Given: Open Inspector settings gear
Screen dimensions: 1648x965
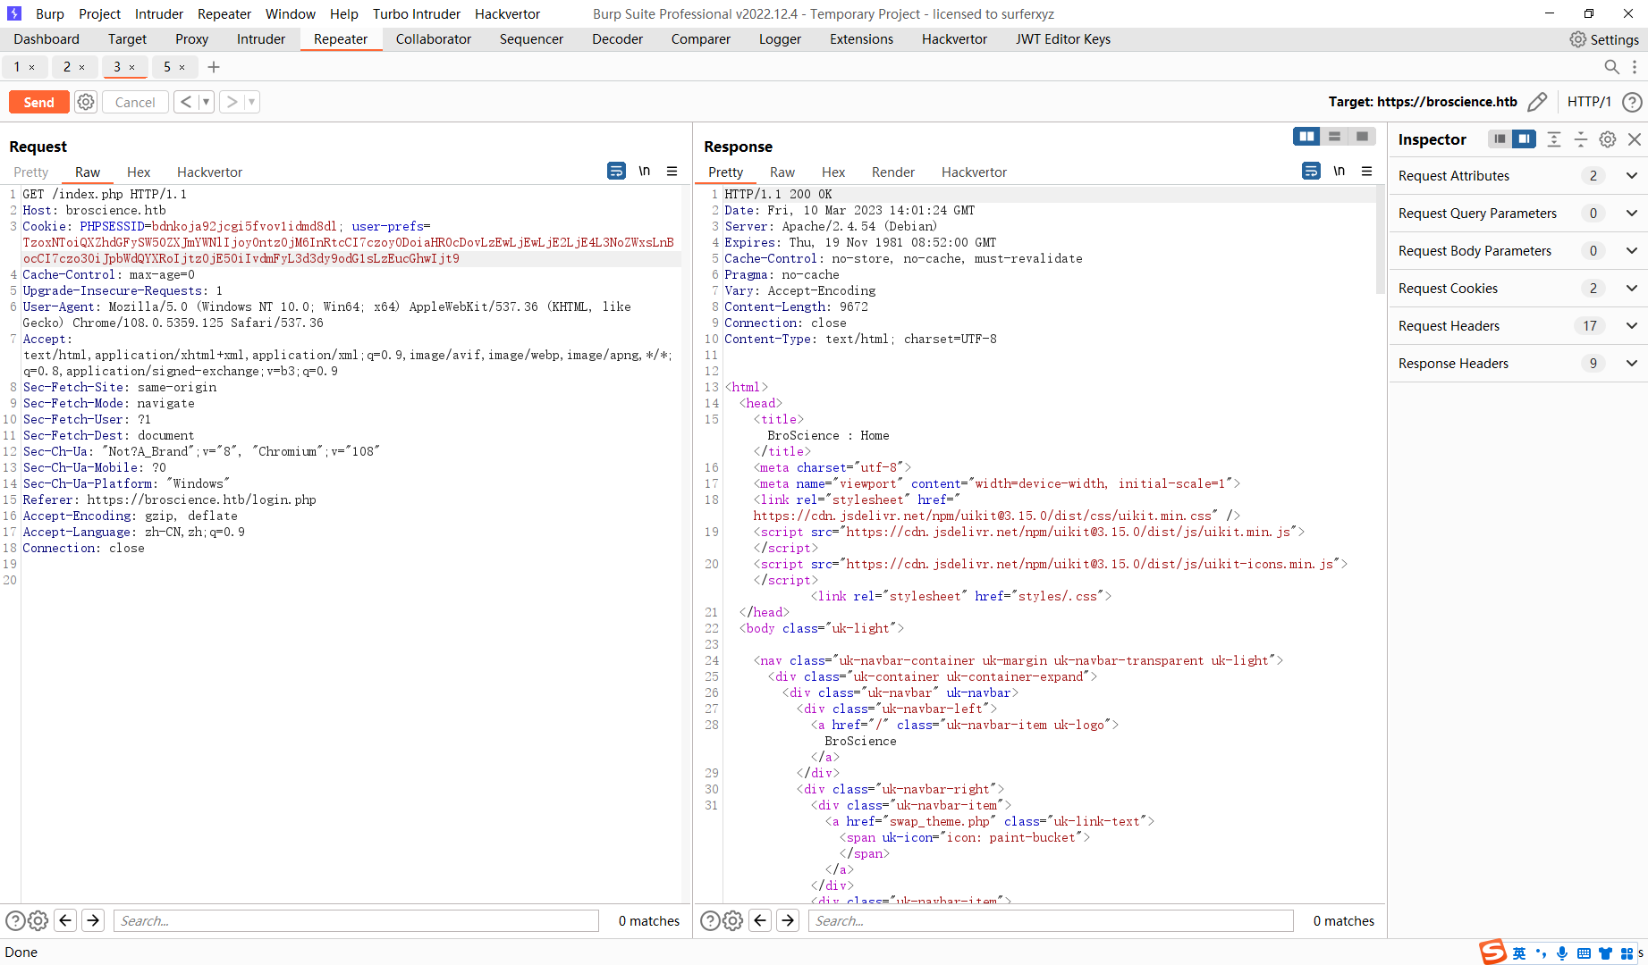Looking at the screenshot, I should click(1608, 138).
